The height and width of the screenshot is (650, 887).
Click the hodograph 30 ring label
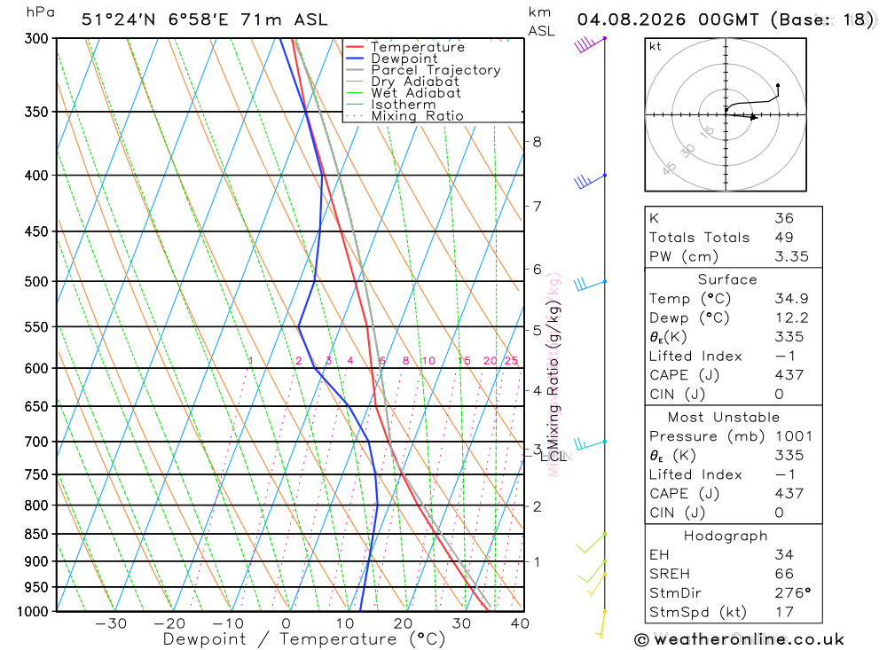pyautogui.click(x=687, y=151)
